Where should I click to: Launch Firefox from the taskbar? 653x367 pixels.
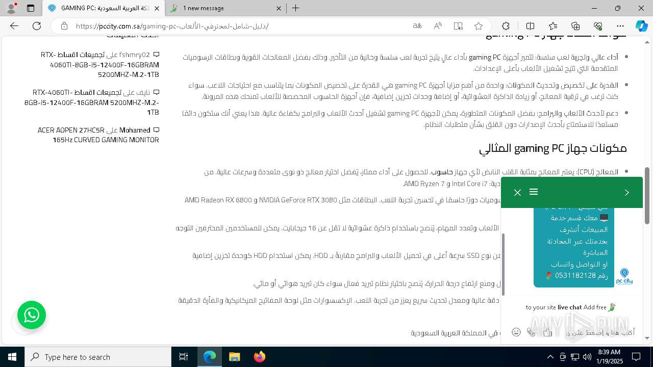pos(259,357)
